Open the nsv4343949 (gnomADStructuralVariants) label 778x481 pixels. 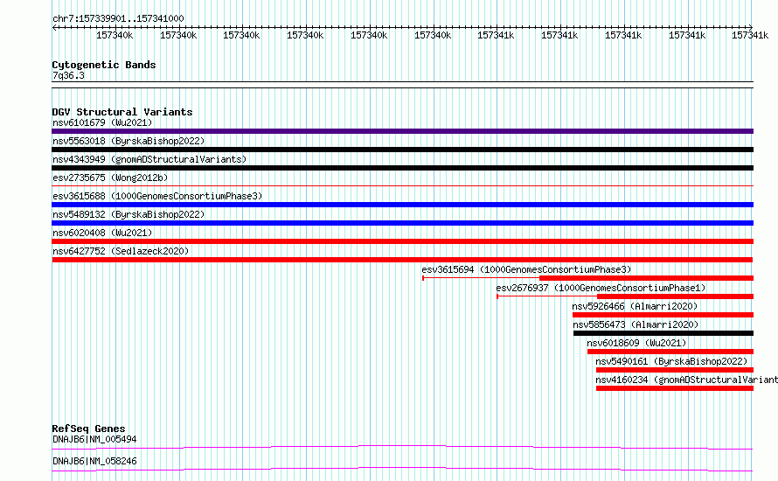[x=149, y=159]
